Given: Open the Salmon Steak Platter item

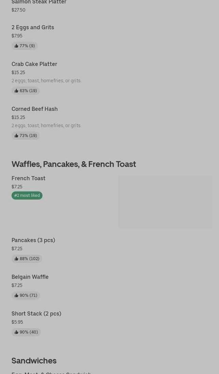Looking at the screenshot, I should click(39, 2).
